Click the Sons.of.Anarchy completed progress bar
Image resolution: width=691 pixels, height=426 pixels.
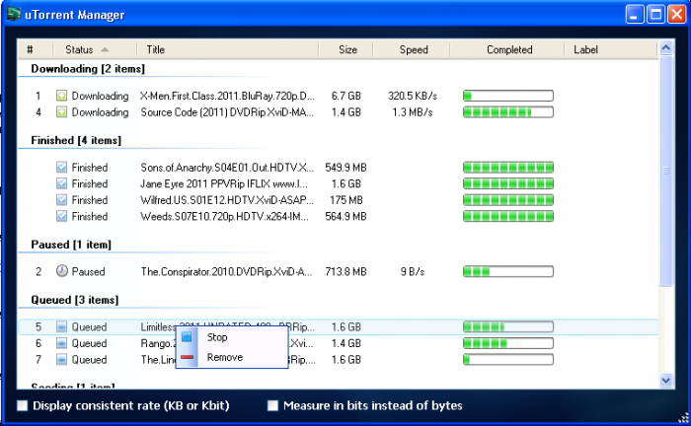pyautogui.click(x=508, y=168)
